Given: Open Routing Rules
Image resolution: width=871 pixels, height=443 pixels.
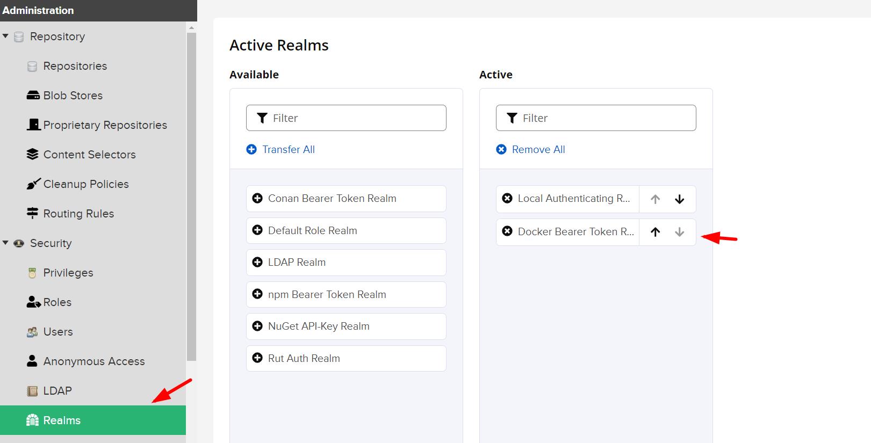Looking at the screenshot, I should point(78,214).
